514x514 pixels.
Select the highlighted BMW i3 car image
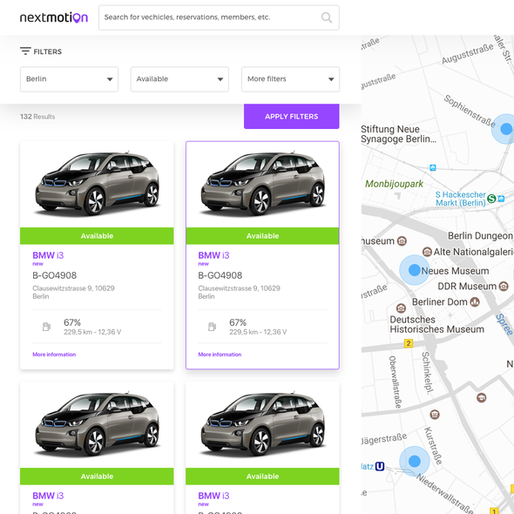(x=262, y=183)
